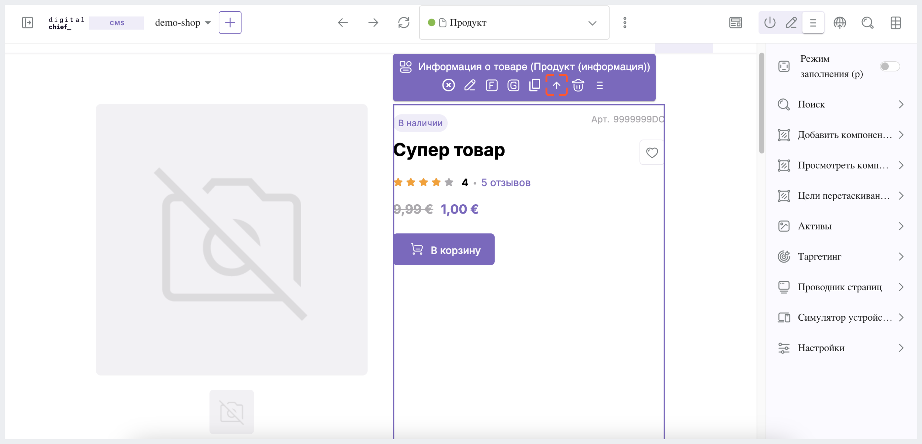Duplicate component with copy icon
The image size is (922, 444).
[x=534, y=85]
